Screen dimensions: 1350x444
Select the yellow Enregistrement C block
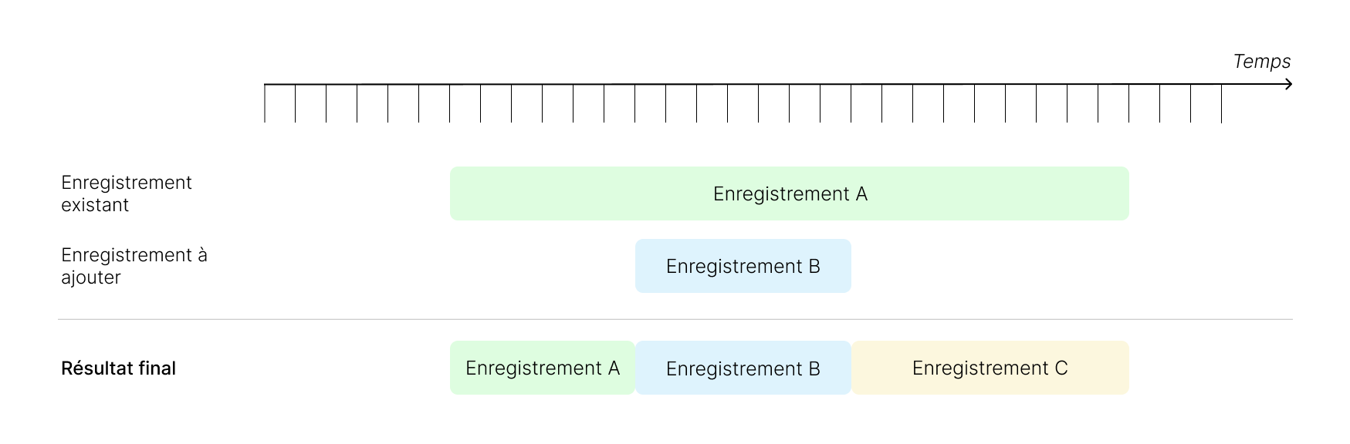[x=990, y=368]
